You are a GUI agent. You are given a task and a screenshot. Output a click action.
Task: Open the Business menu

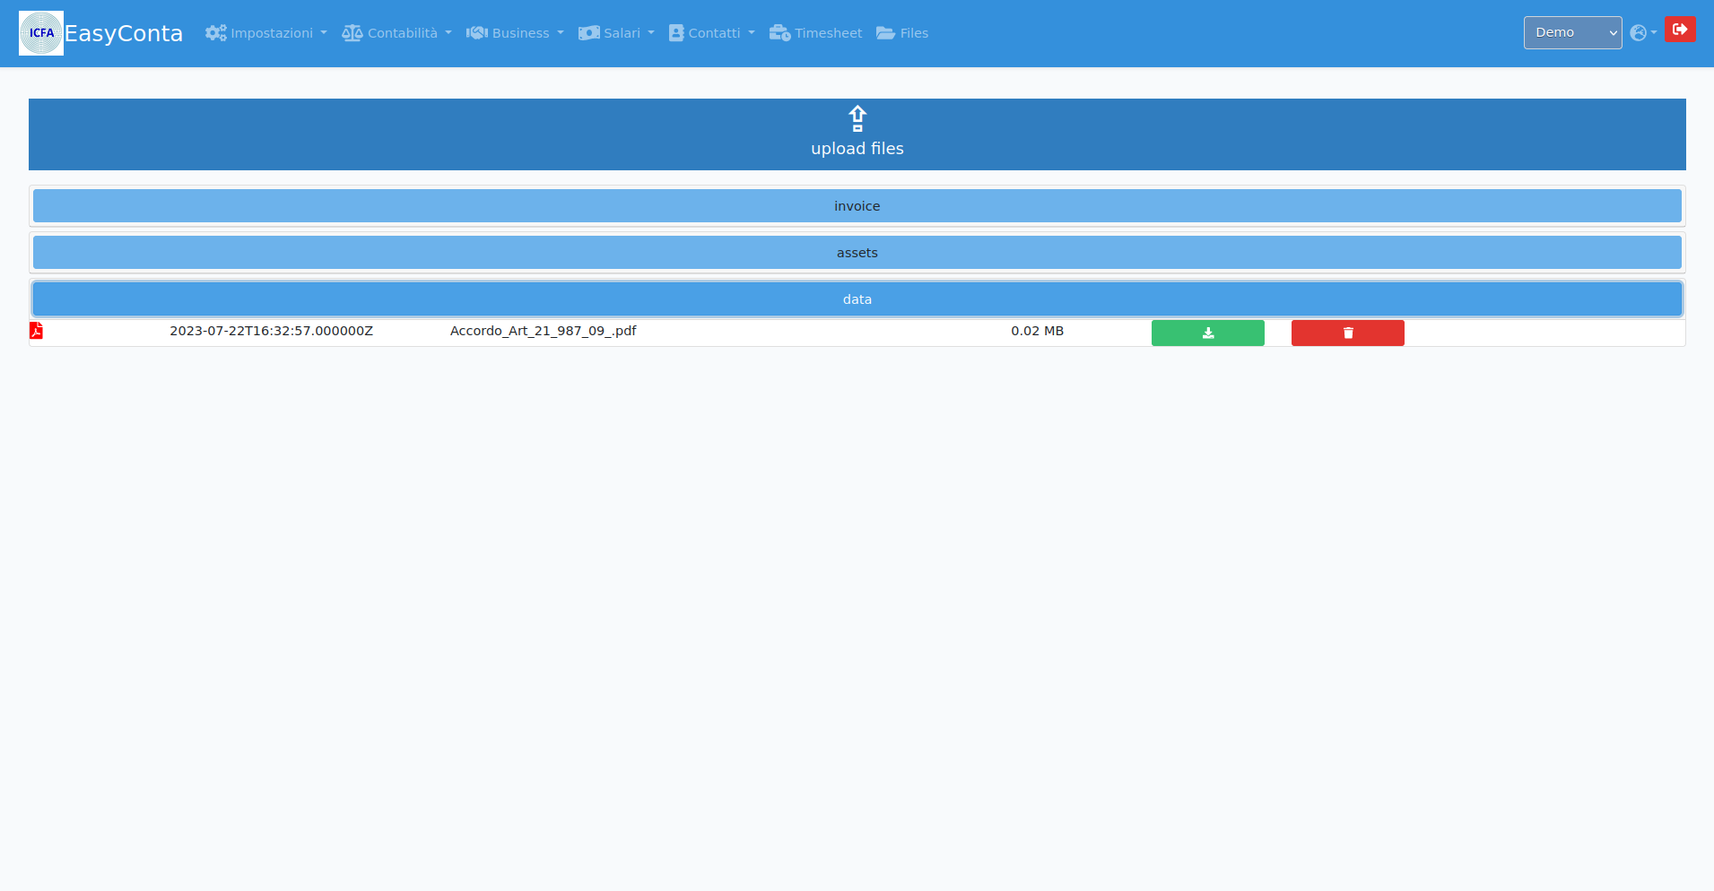coord(515,33)
